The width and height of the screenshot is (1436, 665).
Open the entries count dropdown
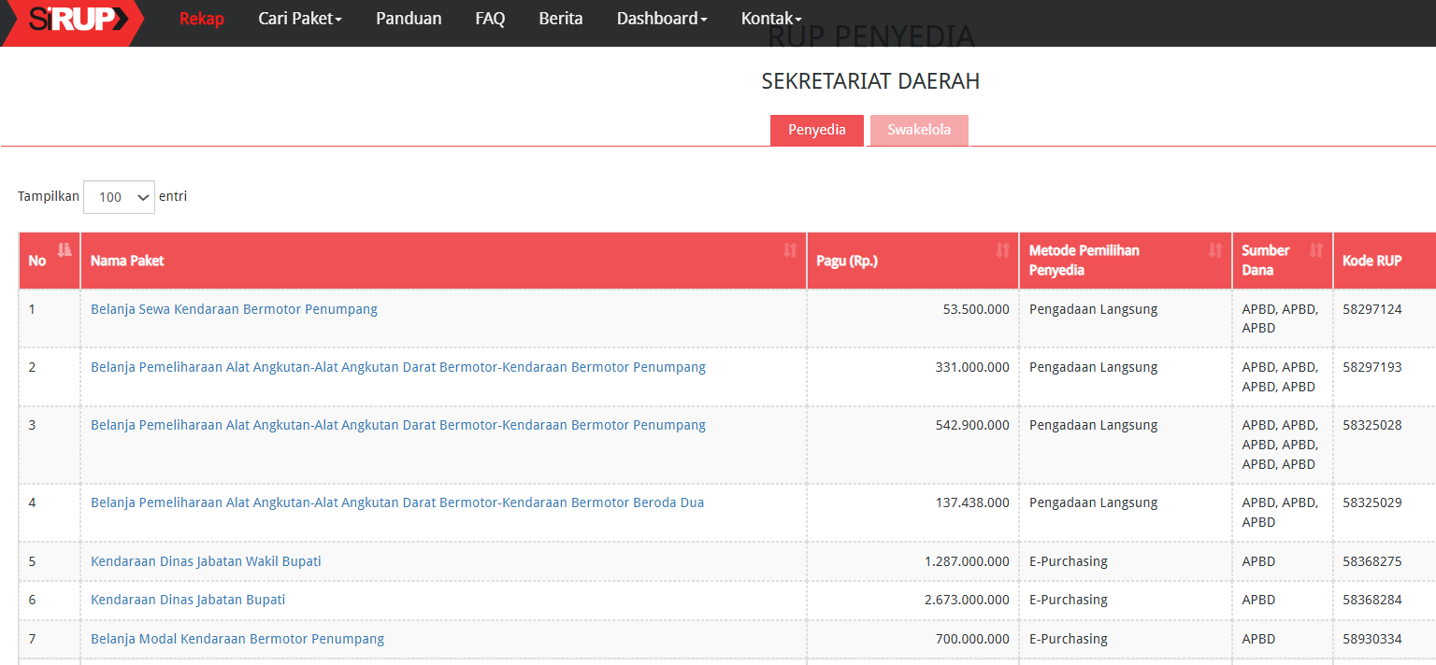[x=119, y=197]
